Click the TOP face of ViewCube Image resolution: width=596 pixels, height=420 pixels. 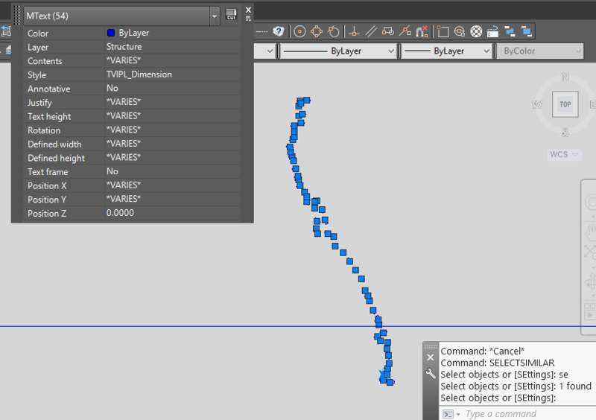565,104
